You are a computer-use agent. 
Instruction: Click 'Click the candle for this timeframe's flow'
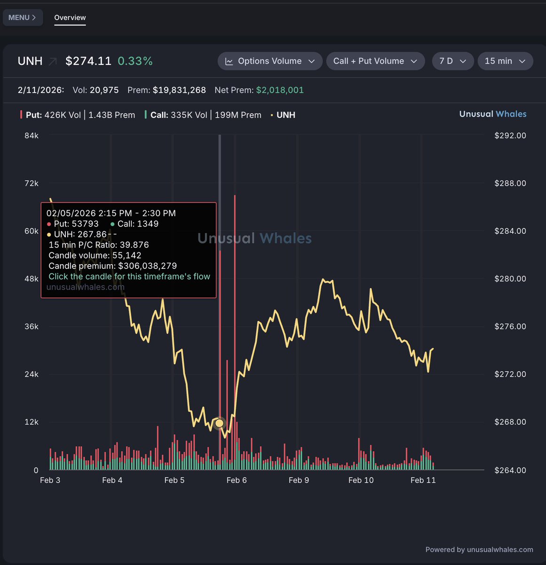tap(129, 276)
